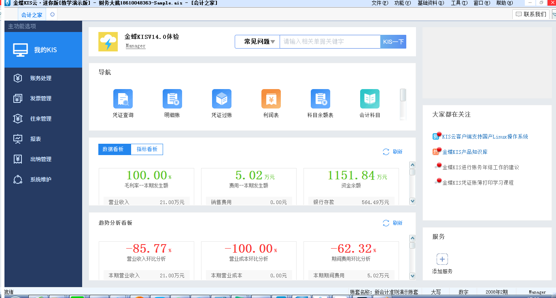Switch to the 会计之家 tab
Screen dimensions: 556x298
32,15
